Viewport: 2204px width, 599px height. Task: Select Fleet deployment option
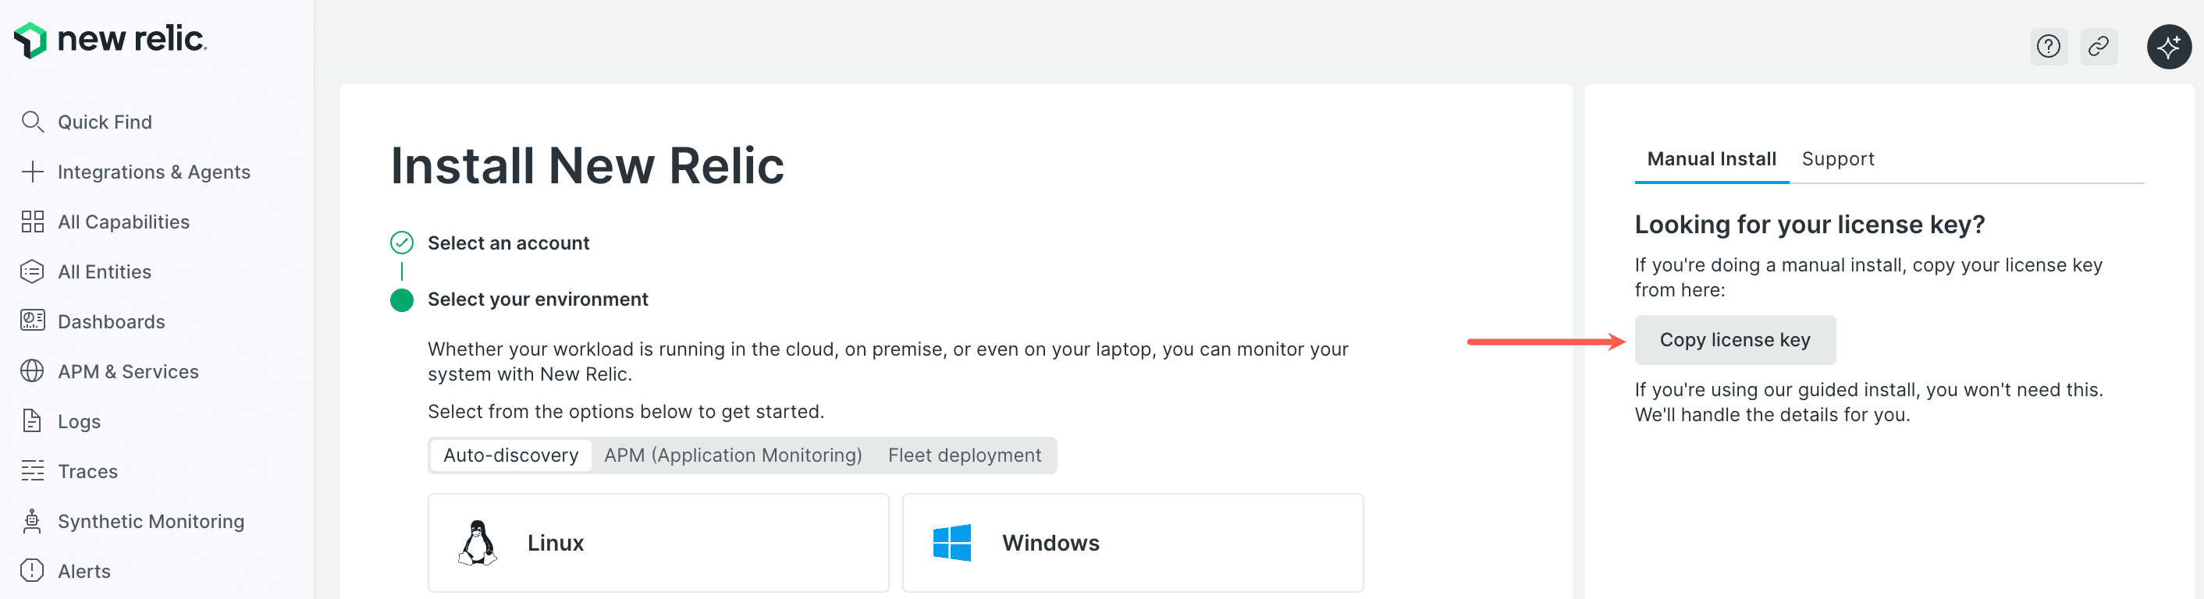[x=965, y=455]
